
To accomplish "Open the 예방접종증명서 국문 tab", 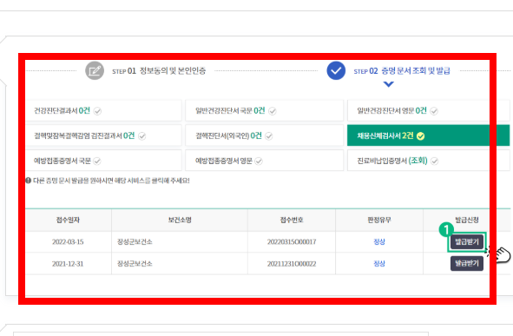I will coord(103,161).
